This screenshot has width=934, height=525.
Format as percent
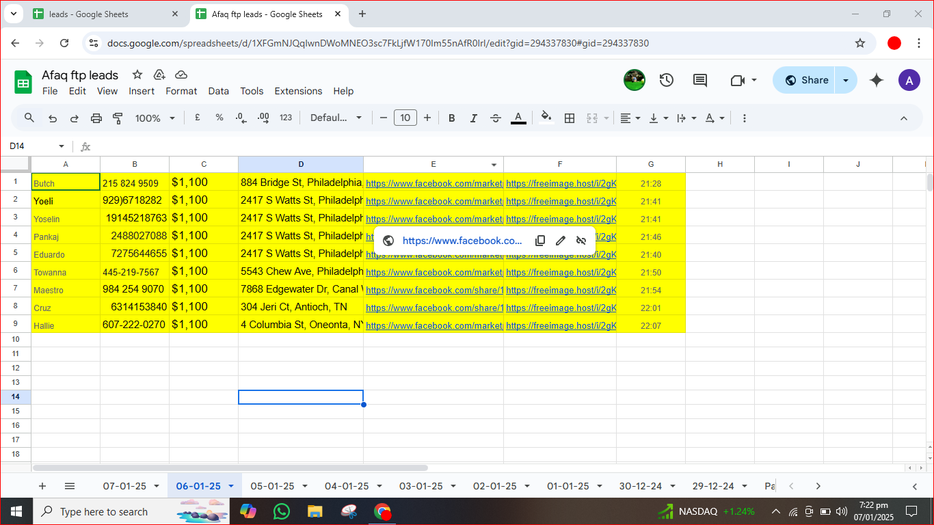click(x=219, y=118)
